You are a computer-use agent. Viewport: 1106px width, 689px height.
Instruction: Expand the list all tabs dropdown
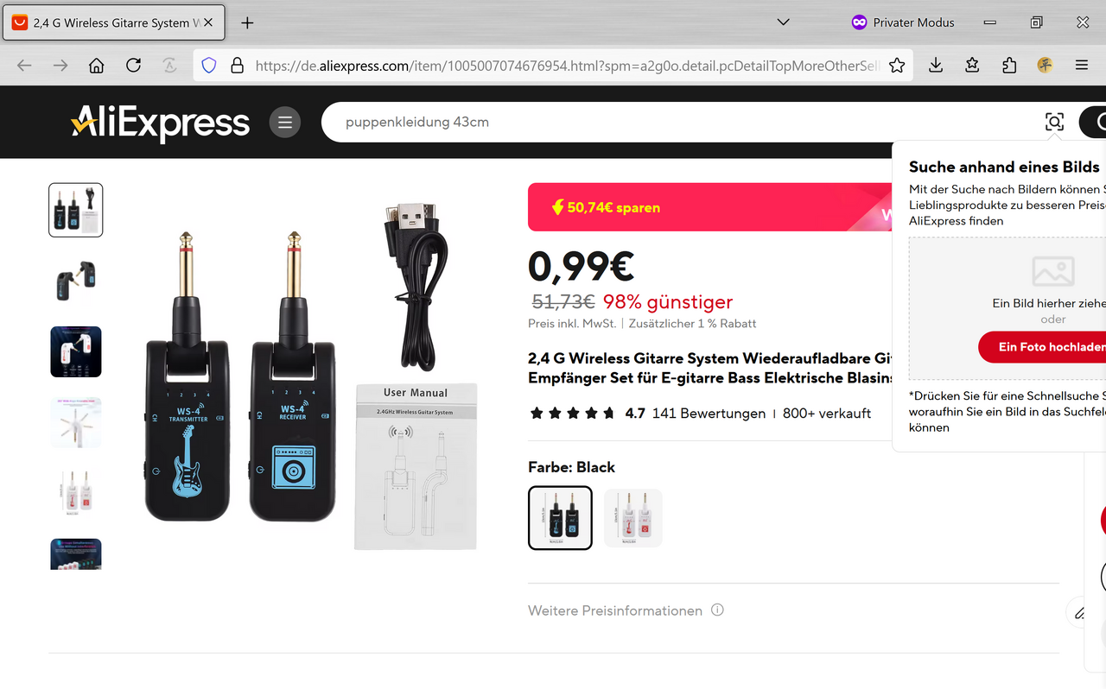(784, 22)
